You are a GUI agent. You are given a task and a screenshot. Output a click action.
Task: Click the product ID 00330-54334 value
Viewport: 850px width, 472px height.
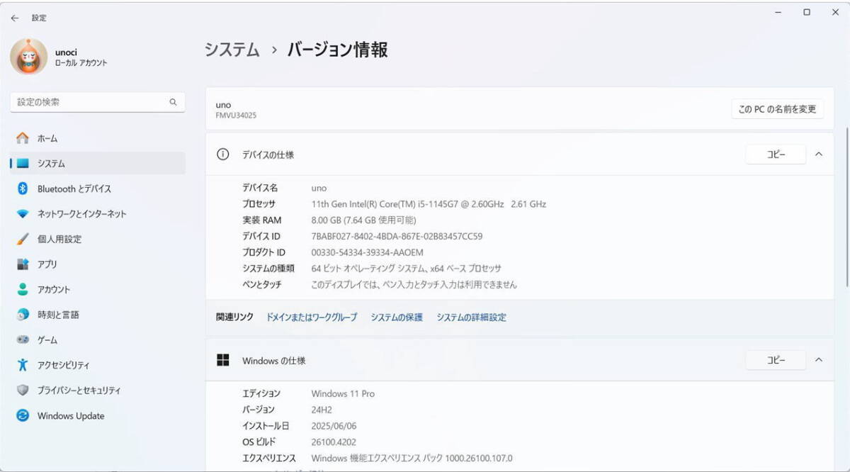pos(368,252)
